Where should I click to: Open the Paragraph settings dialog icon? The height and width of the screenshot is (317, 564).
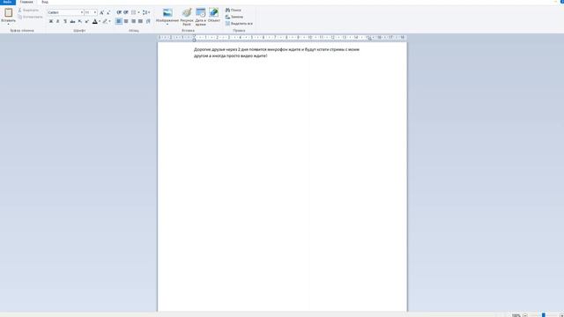(148, 21)
